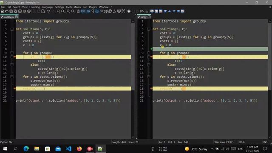This screenshot has height=153, width=272.
Task: Click the Save All toolbar icon
Action: click(15, 11)
